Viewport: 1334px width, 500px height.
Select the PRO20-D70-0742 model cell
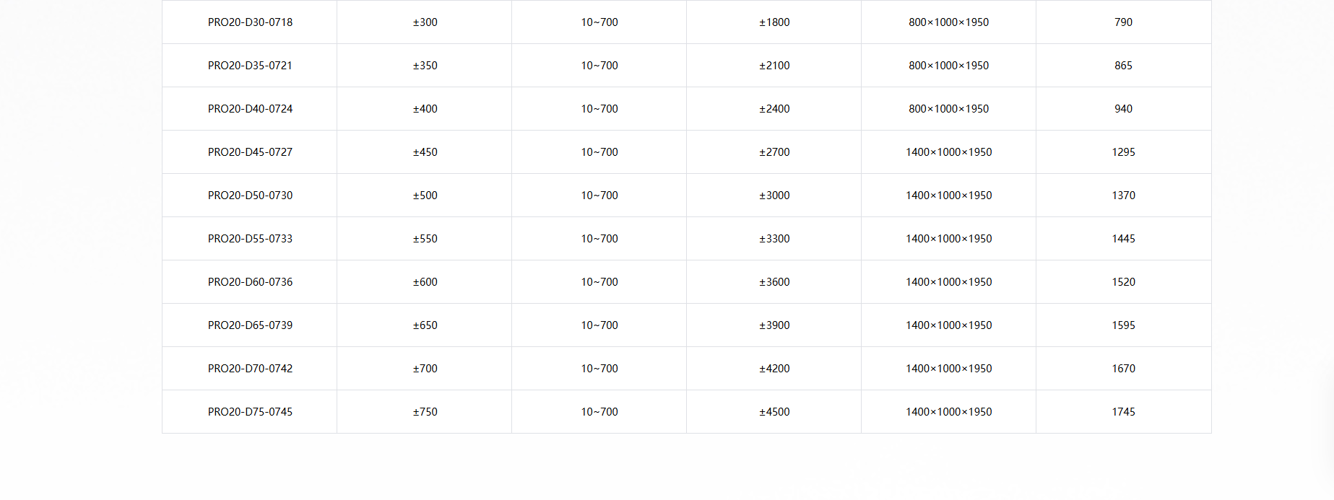[250, 369]
